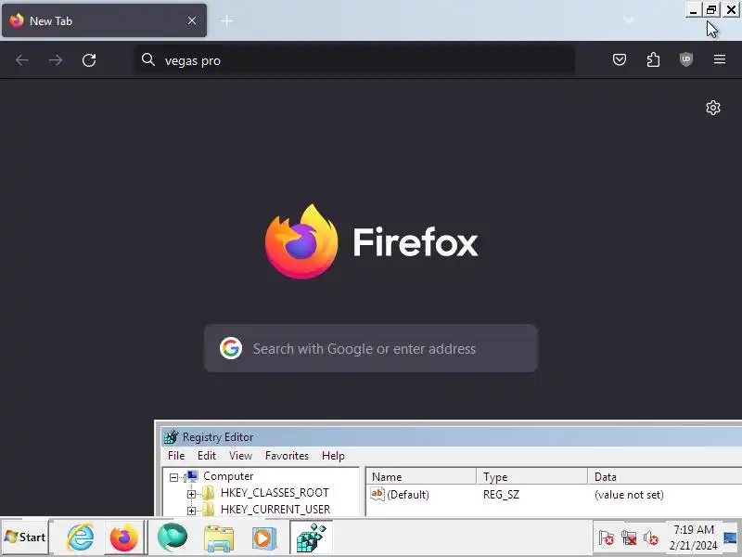This screenshot has height=557, width=742.
Task: Click the Firefox back arrow
Action: 22,60
